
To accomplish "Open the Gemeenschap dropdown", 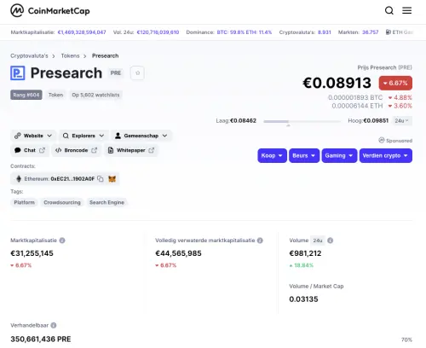I will pos(141,136).
